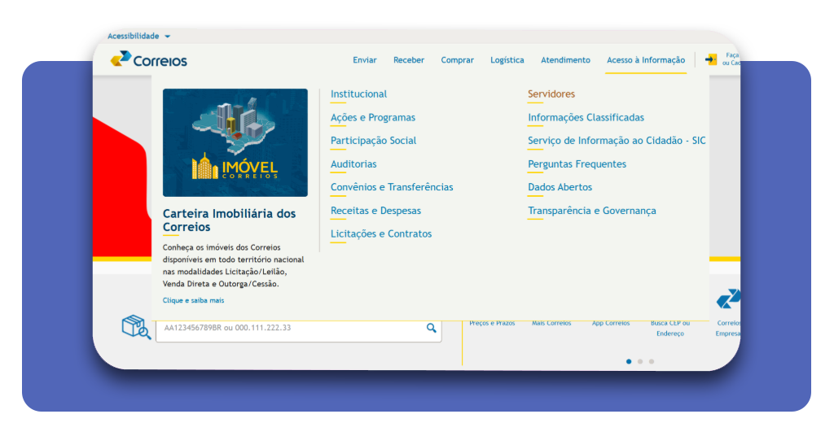This screenshot has width=834, height=436.
Task: Expand the Acessibilidade dropdown
Action: (138, 36)
